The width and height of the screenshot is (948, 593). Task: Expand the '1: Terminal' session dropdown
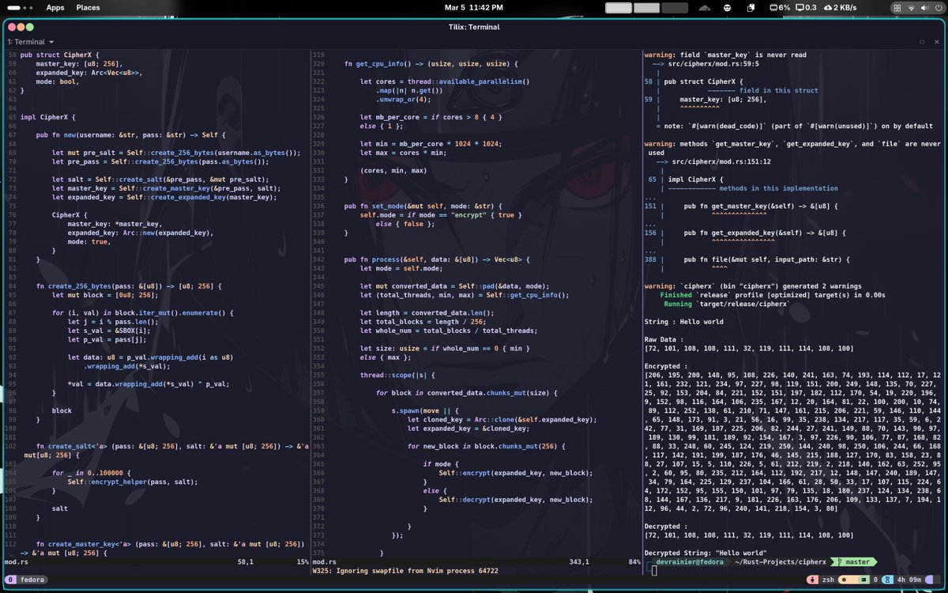tap(31, 42)
